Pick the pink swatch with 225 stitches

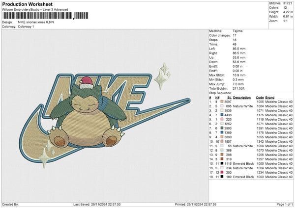click(x=222, y=119)
